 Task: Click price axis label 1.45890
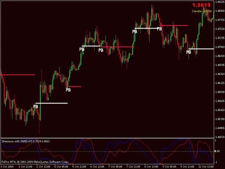coord(220,92)
